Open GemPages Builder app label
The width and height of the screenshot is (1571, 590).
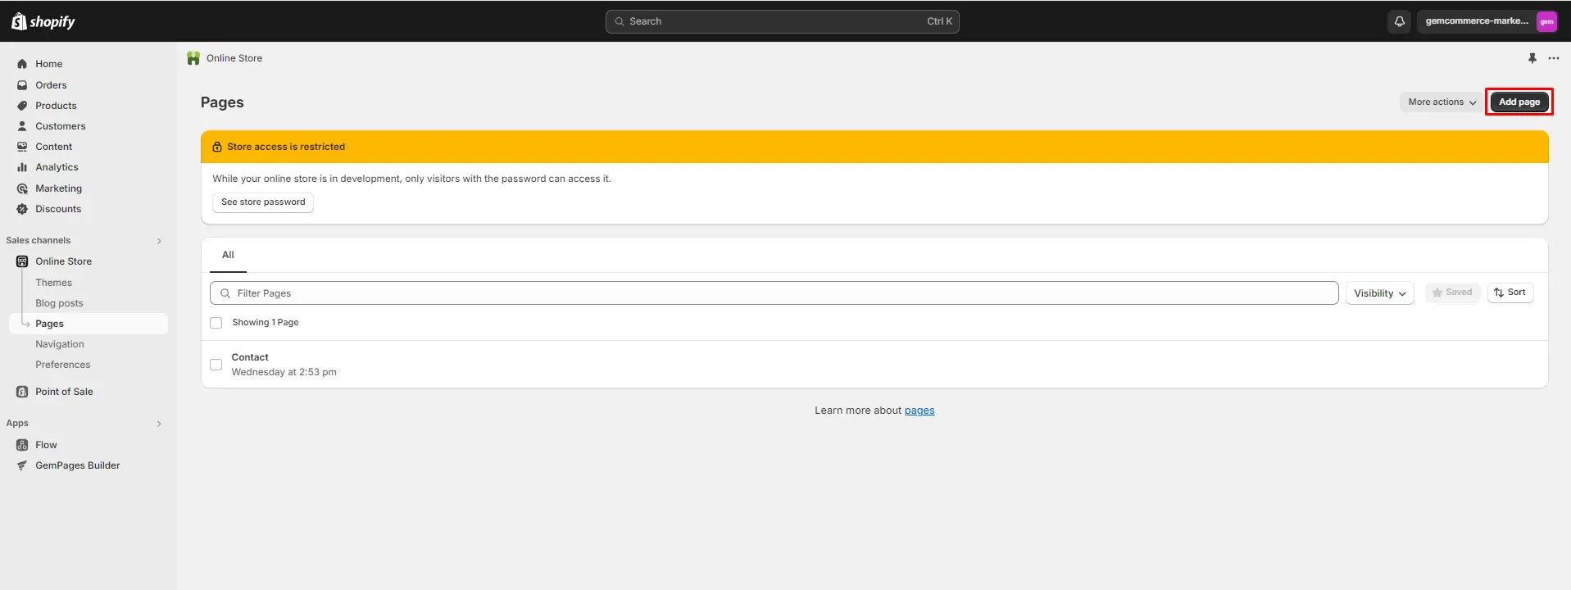[x=78, y=465]
